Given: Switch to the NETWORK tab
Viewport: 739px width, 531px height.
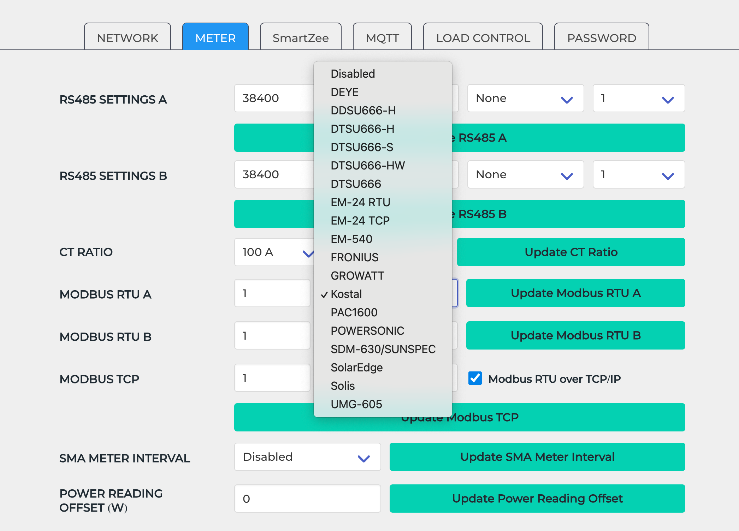Looking at the screenshot, I should click(128, 37).
